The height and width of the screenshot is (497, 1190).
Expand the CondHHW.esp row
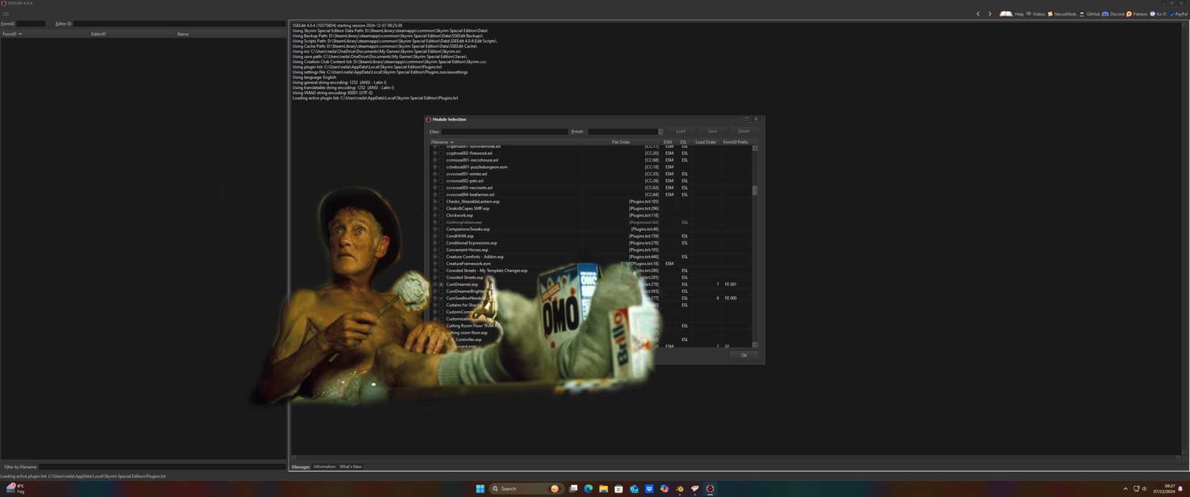click(435, 236)
